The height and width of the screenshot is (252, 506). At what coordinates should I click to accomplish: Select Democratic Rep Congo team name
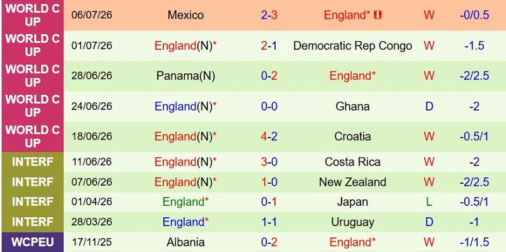352,45
